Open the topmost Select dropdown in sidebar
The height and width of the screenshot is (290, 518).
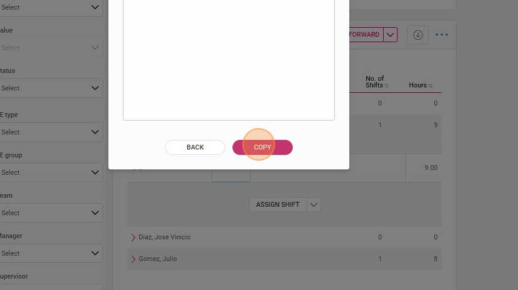[50, 7]
